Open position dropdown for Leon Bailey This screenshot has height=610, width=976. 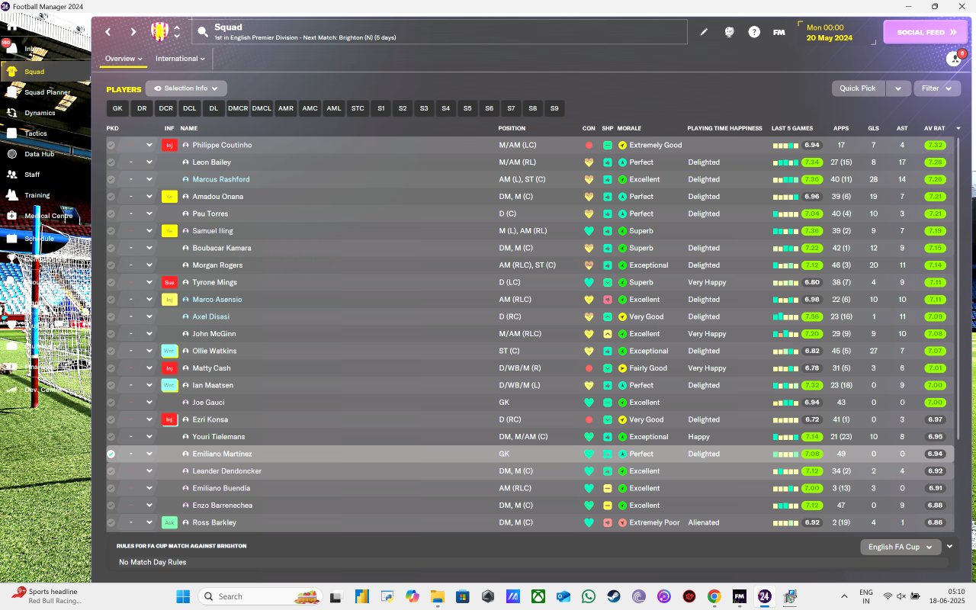[x=149, y=162]
